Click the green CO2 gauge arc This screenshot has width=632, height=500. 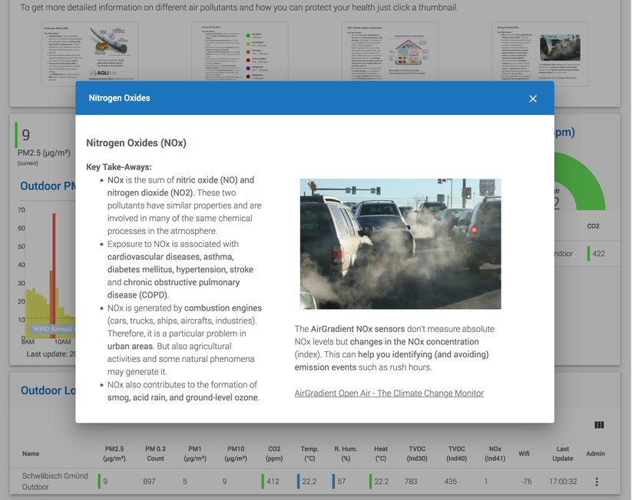pyautogui.click(x=581, y=180)
